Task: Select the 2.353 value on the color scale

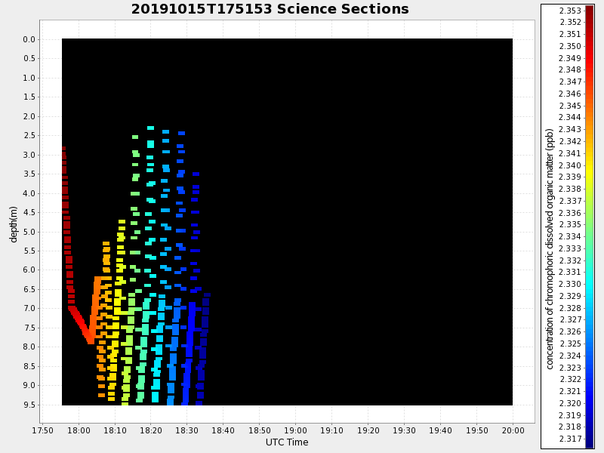Action: (x=570, y=11)
